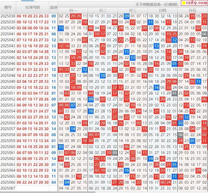Select red numbers 07 13 19 23 27 33
208x193 pixels.
33,40
